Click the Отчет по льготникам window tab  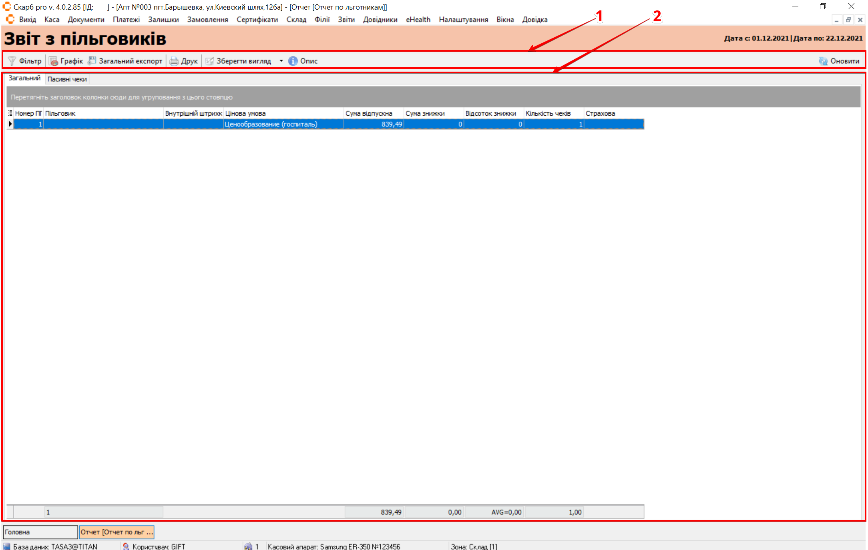(x=117, y=532)
